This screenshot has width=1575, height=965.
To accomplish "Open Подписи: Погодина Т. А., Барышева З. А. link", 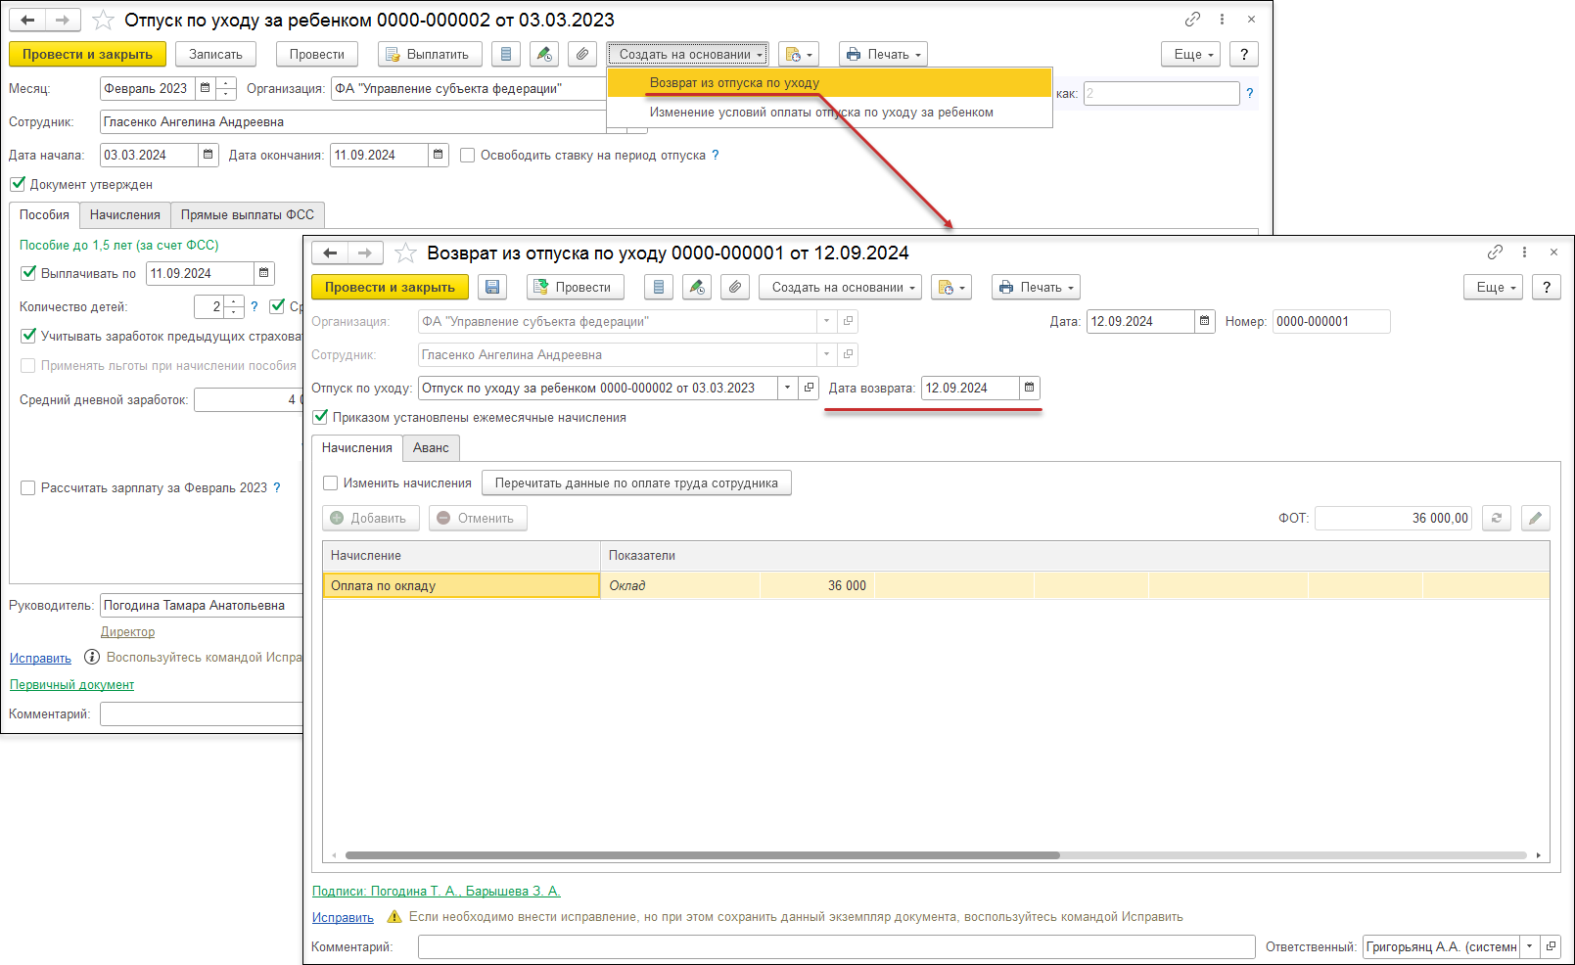I will pyautogui.click(x=437, y=891).
